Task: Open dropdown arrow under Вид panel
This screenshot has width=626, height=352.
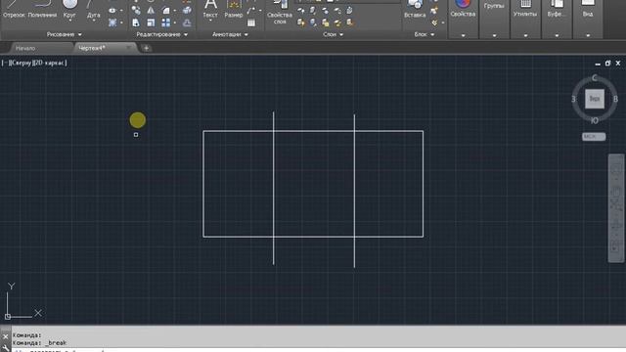Action: click(588, 35)
